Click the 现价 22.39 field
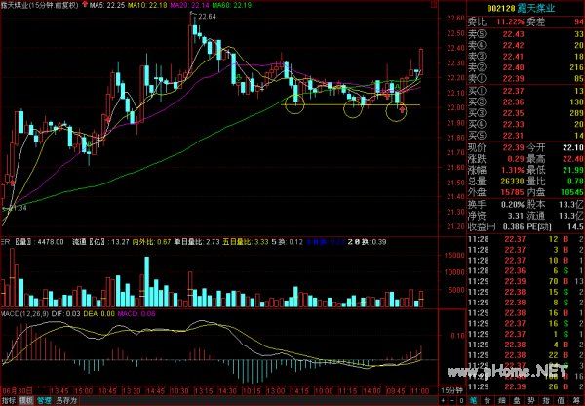585x406 pixels. click(496, 148)
